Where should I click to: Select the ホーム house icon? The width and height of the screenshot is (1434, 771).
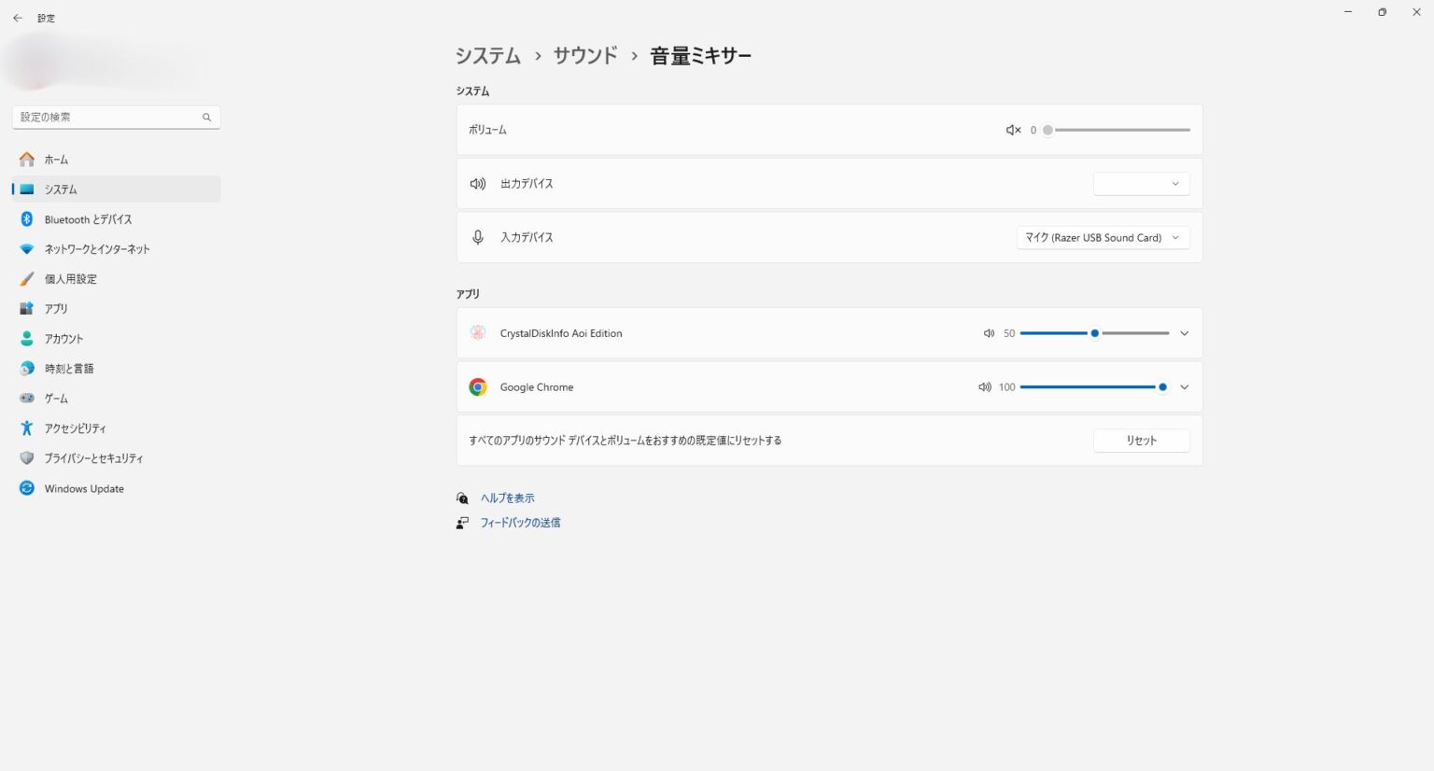click(x=27, y=160)
